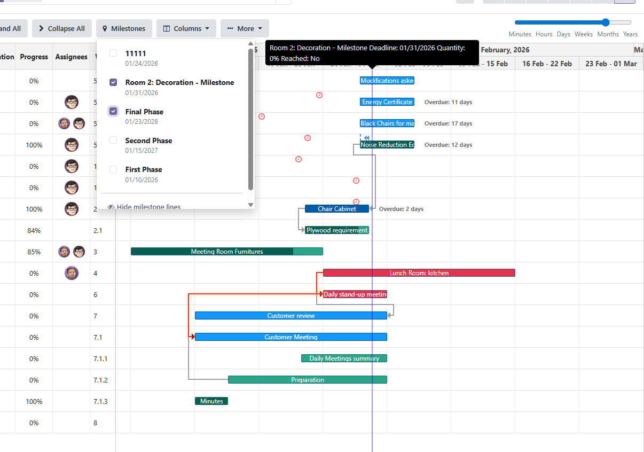Check the Second Phase milestone checkbox
This screenshot has height=452, width=644.
pos(113,140)
